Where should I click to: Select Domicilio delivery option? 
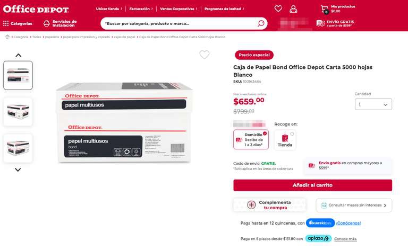251,139
